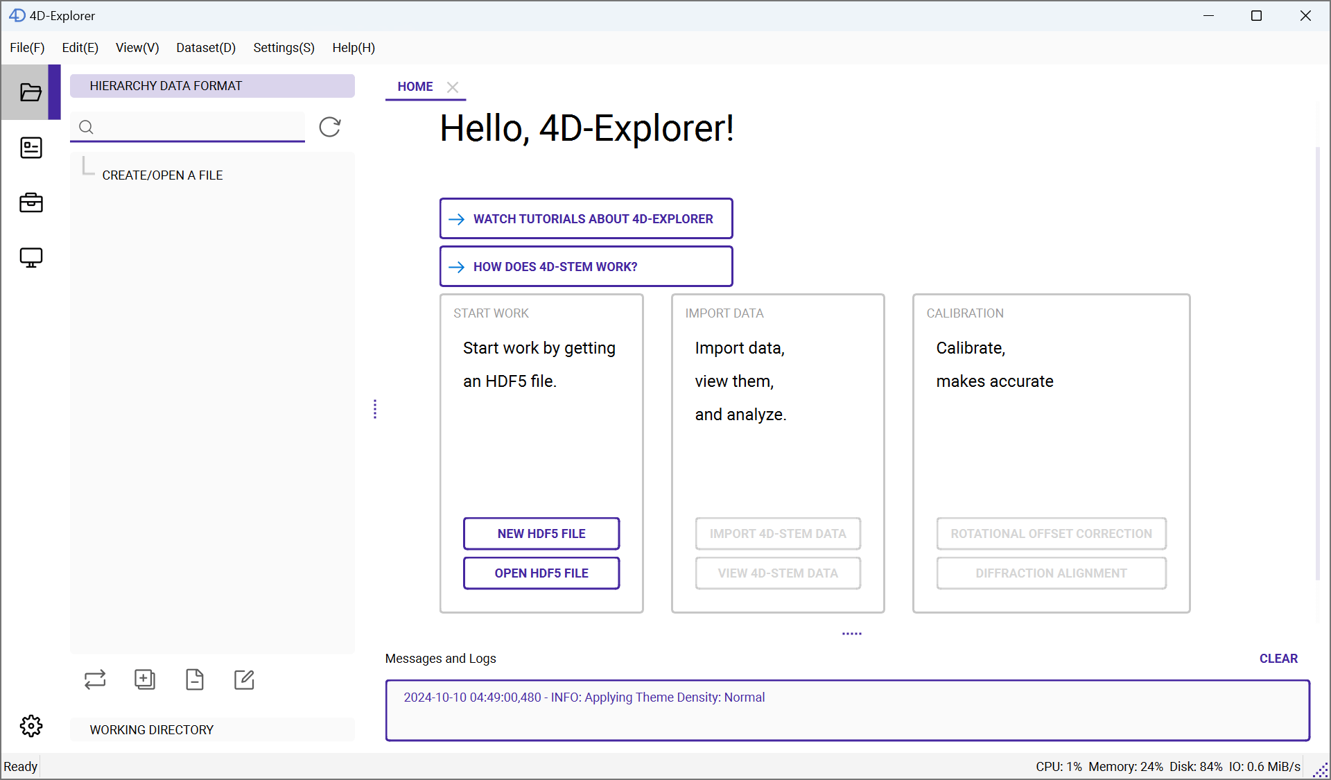Open the task manager sidebar icon
Viewport: 1331px width, 780px height.
click(31, 148)
